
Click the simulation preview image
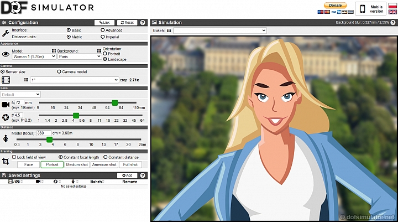(x=274, y=128)
